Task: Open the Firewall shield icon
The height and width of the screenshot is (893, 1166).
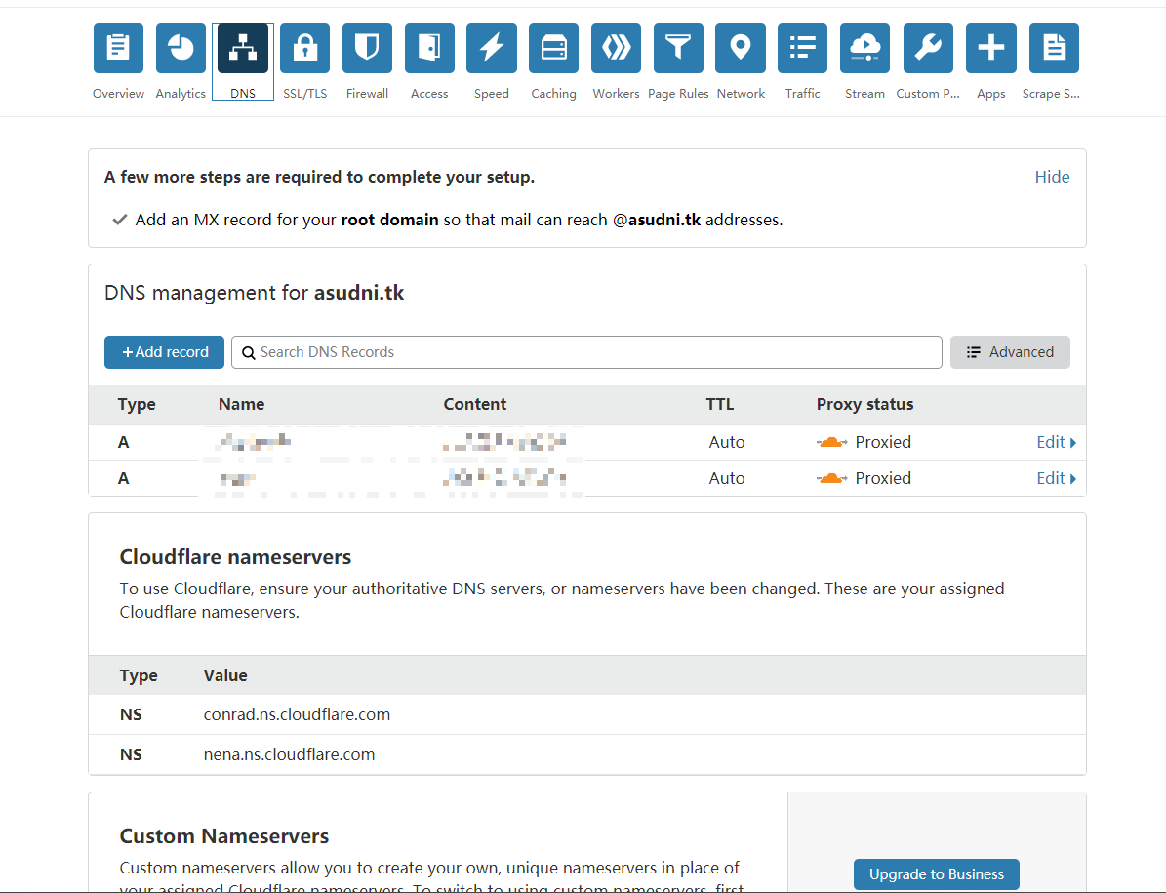Action: (x=367, y=49)
